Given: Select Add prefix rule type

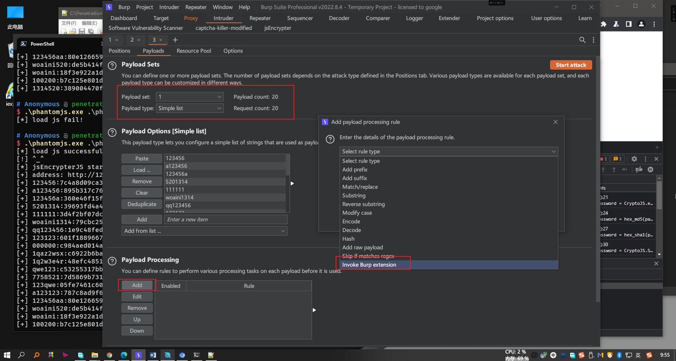Looking at the screenshot, I should [449, 169].
